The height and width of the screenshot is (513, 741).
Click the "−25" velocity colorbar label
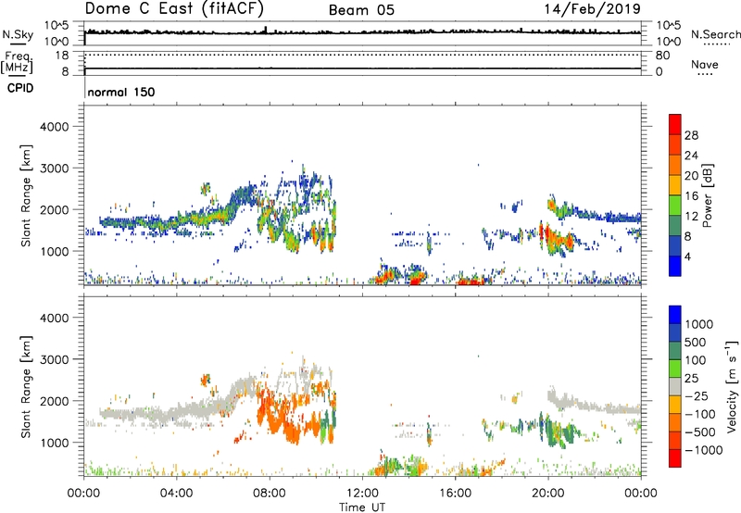point(697,395)
